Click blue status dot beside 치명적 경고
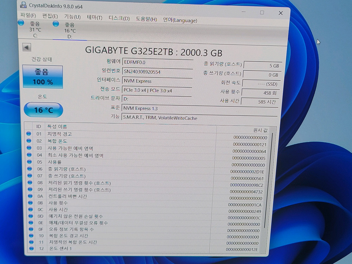352x264 pixels. pos(29,134)
